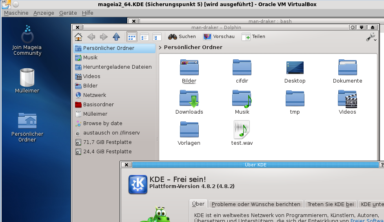
Task: Switch Dolphin to Details view mode
Action: 144,37
